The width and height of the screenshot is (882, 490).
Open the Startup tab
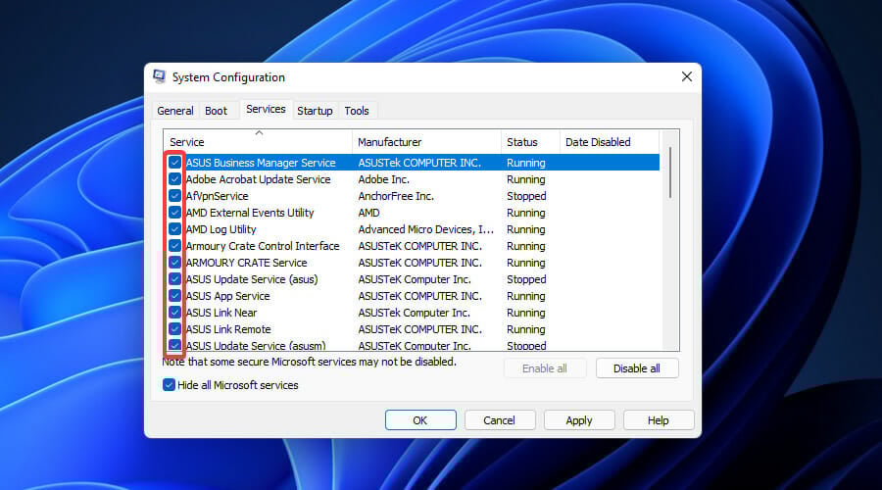click(315, 111)
